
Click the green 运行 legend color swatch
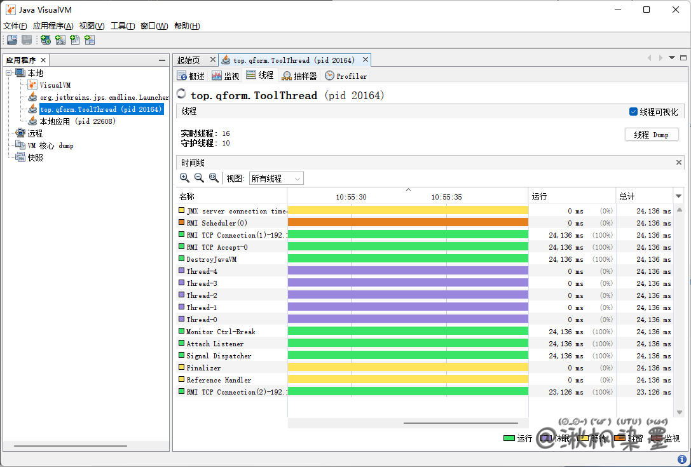pos(509,438)
